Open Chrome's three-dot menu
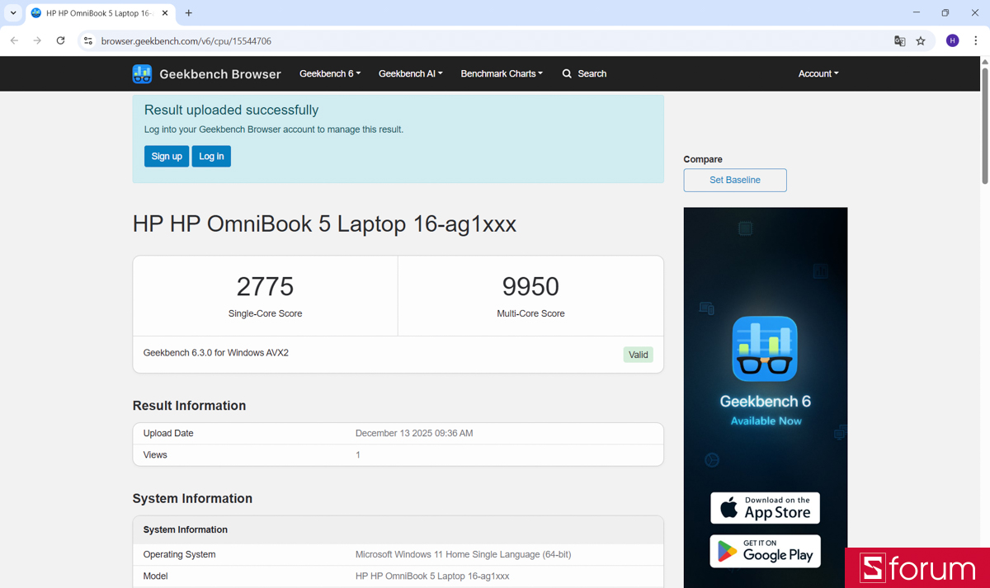 974,40
